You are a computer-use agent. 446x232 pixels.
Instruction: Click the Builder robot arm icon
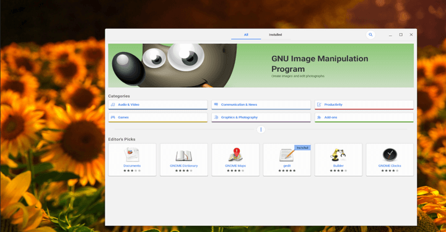(338, 155)
